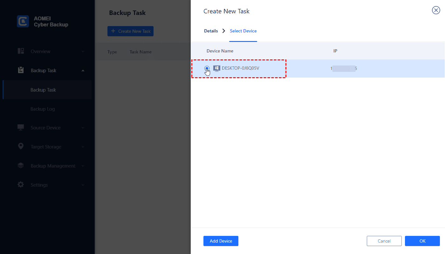Click the AOMEI Cyber Backup logo icon
This screenshot has width=445, height=254.
pos(23,21)
